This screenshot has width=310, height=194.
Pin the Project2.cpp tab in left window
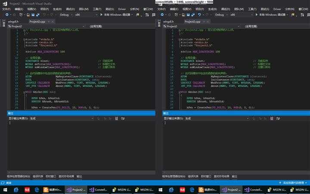pyautogui.click(x=49, y=22)
